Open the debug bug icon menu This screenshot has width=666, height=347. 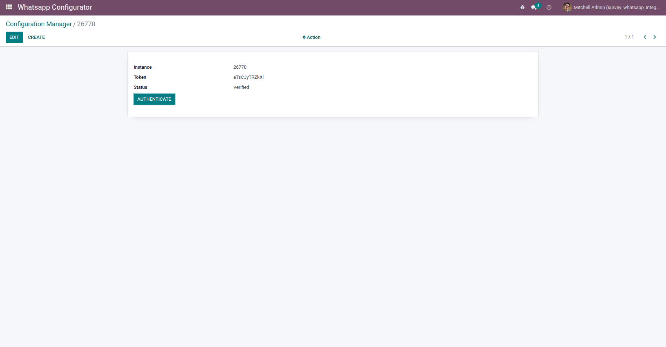tap(523, 7)
